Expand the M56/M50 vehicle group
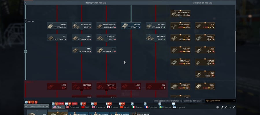The image size is (260, 115). click(x=156, y=38)
